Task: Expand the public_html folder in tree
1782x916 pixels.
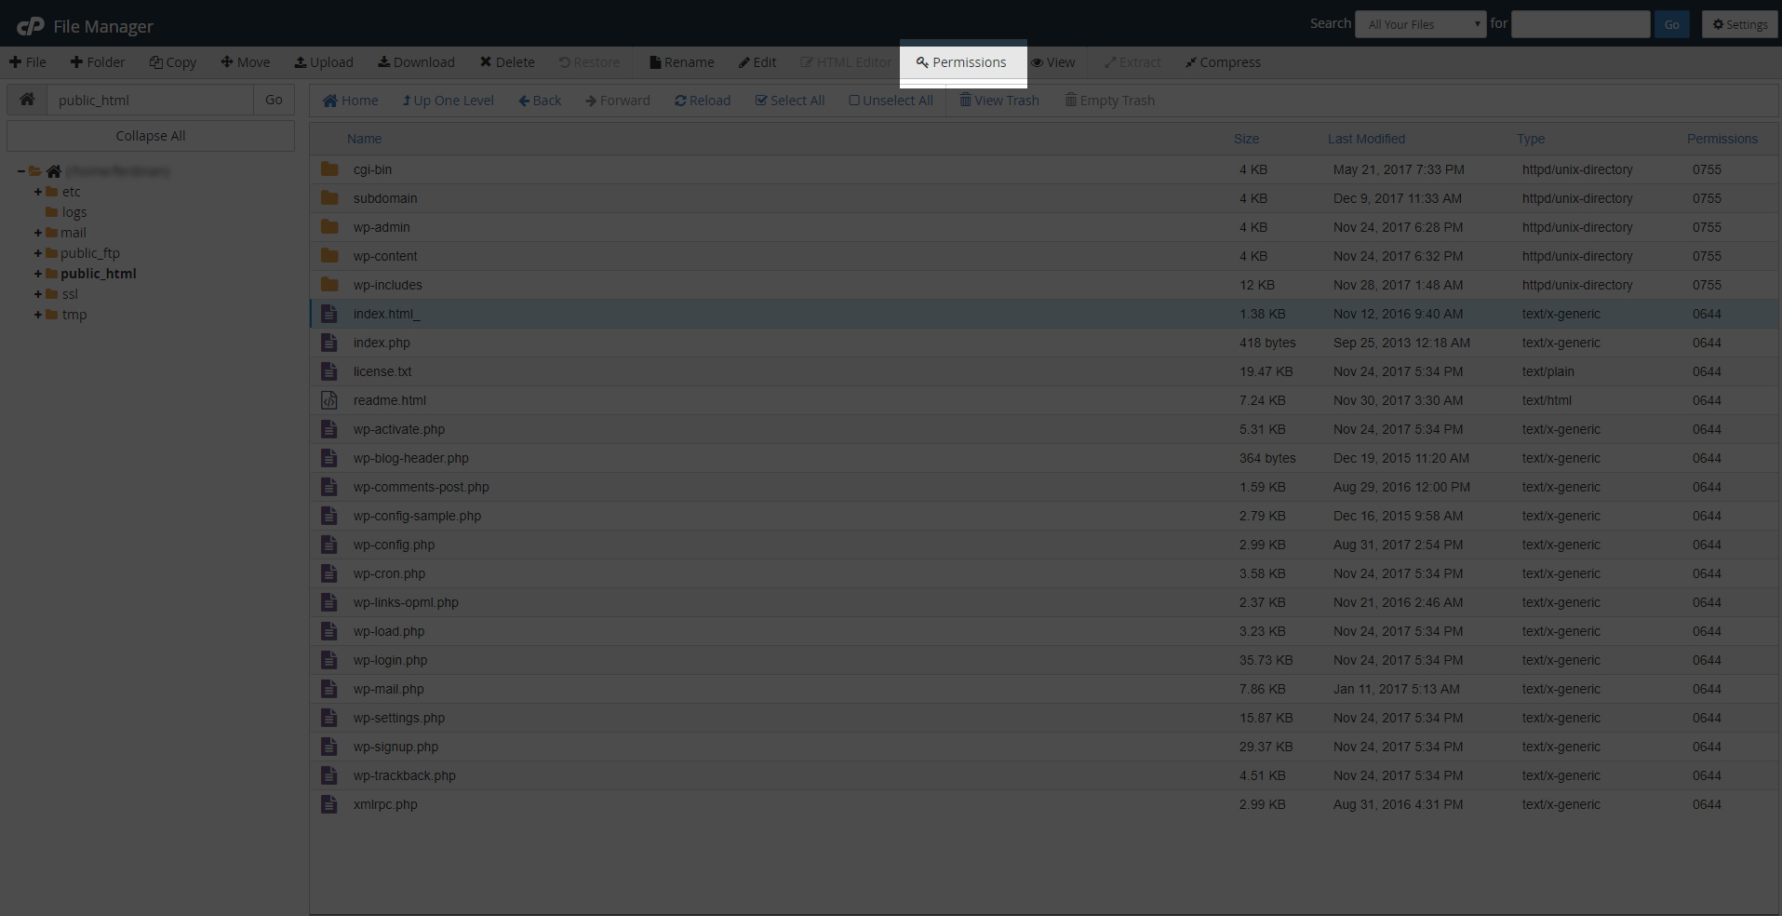Action: (38, 274)
